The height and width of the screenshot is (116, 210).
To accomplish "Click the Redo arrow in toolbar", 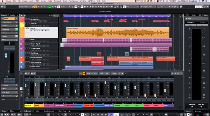I will (5, 7).
